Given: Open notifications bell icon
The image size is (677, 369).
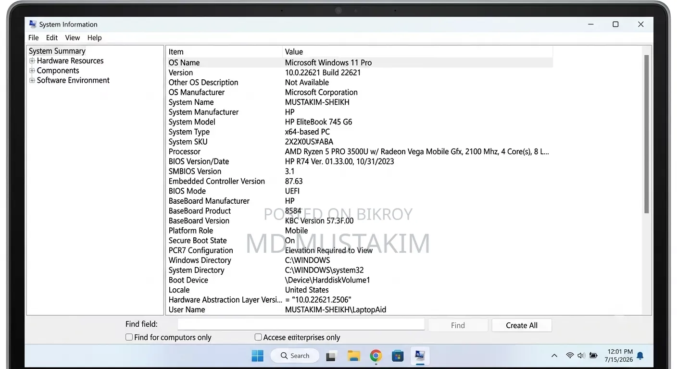Looking at the screenshot, I should tap(640, 356).
